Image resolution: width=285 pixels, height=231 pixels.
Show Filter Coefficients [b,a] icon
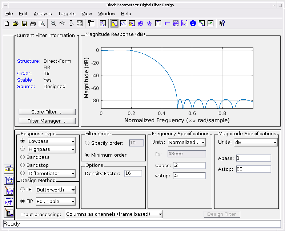pos(184,23)
